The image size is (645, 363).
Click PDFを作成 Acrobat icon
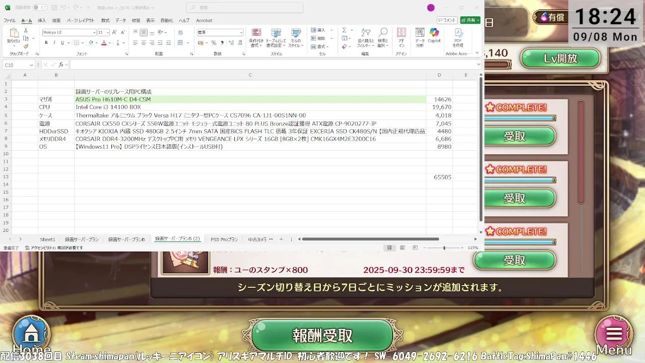point(458,38)
